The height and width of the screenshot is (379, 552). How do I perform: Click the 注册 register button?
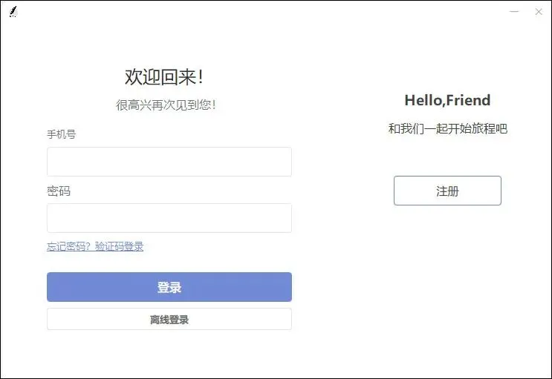[x=447, y=191]
